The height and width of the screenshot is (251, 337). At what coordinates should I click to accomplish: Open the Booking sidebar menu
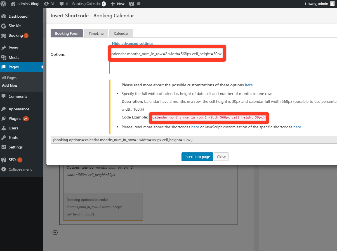(x=22, y=36)
